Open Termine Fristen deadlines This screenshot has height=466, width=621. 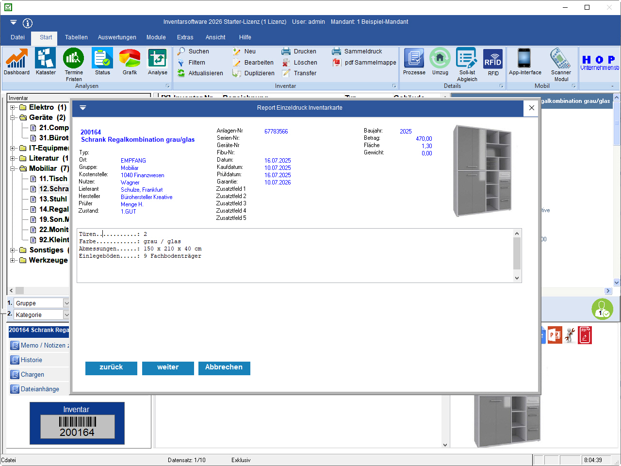(74, 65)
